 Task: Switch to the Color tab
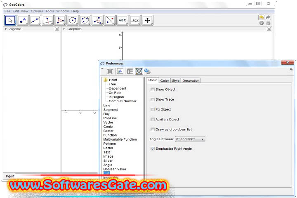click(x=165, y=80)
